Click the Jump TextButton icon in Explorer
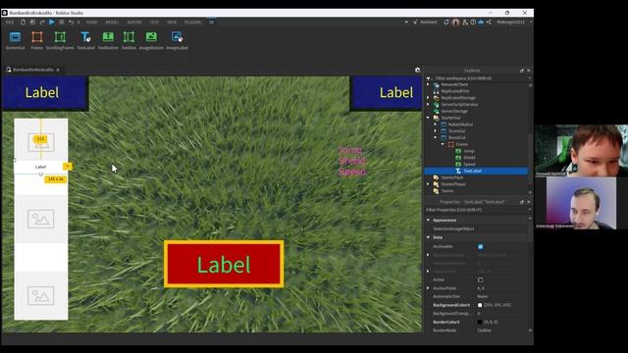628x353 pixels. 458,151
